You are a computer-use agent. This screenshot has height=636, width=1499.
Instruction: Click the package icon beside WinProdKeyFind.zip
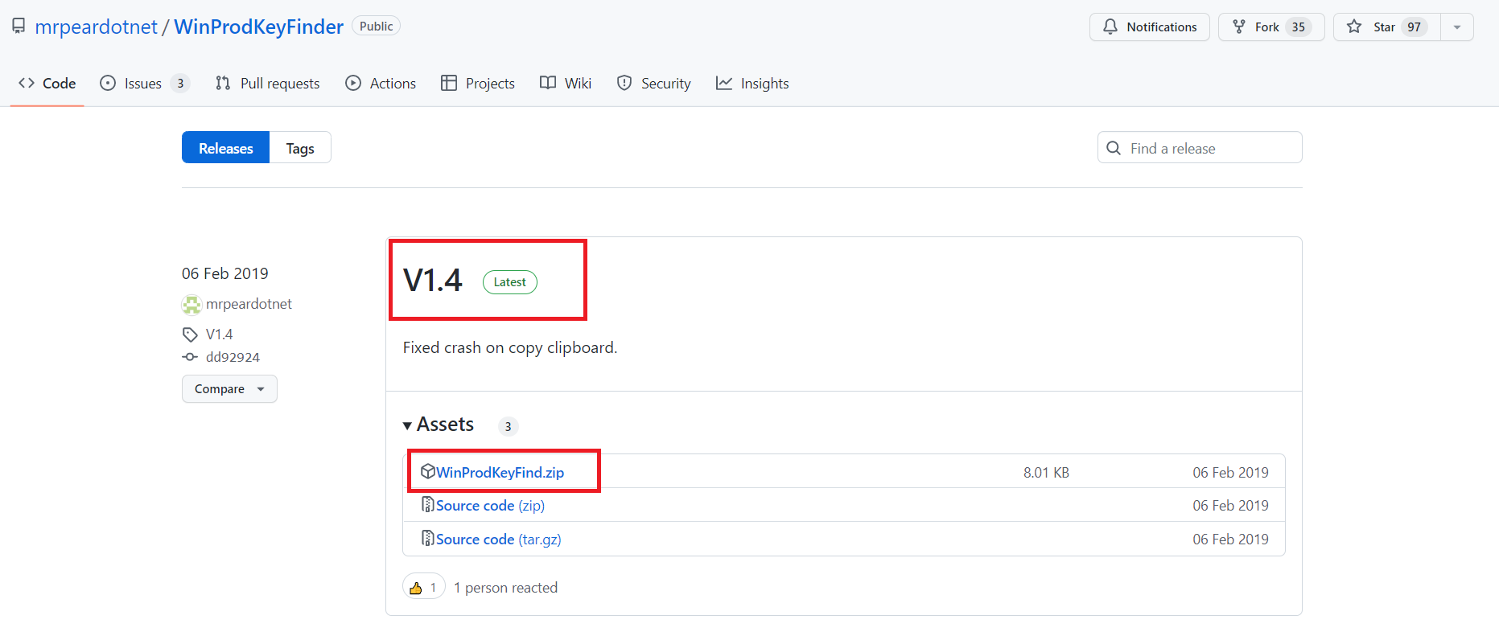tap(428, 472)
